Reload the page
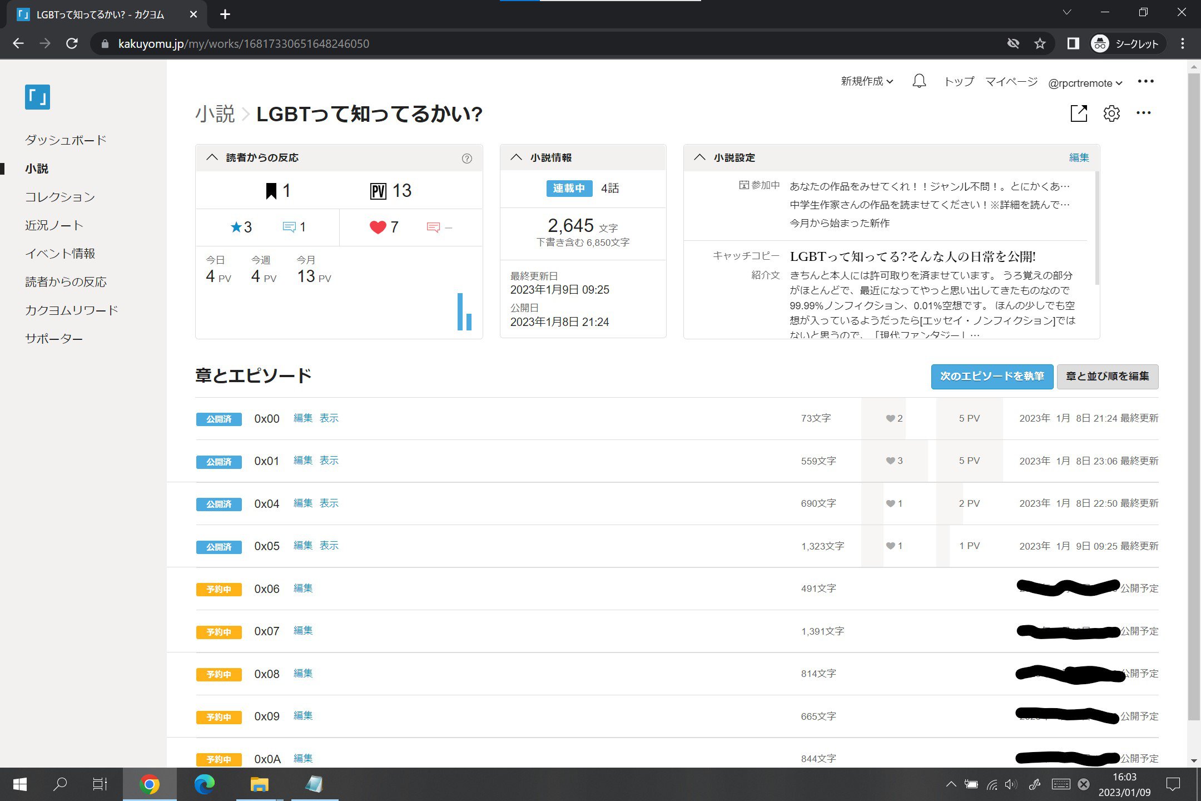The image size is (1201, 801). point(72,43)
